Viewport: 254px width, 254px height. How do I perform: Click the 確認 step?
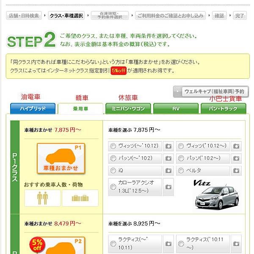[x=219, y=16]
